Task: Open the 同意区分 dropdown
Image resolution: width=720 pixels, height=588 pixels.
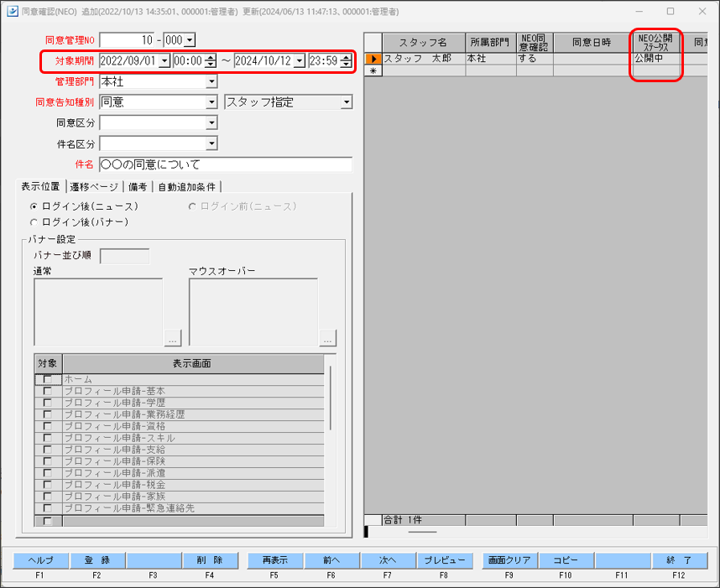Action: coord(211,123)
